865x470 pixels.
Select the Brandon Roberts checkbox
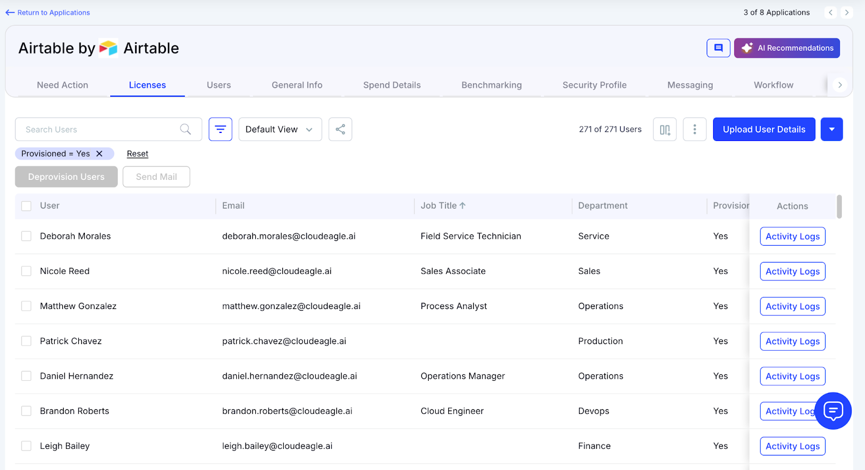point(26,411)
